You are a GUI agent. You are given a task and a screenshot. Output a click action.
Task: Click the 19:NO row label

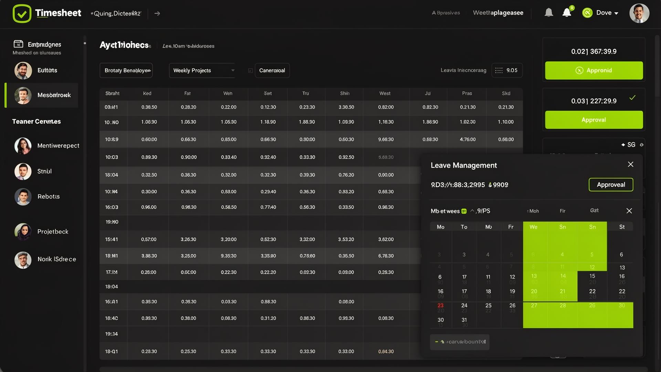point(112,222)
